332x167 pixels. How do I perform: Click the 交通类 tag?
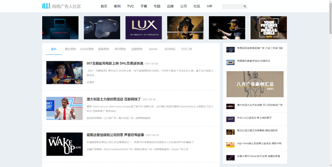click(90, 82)
